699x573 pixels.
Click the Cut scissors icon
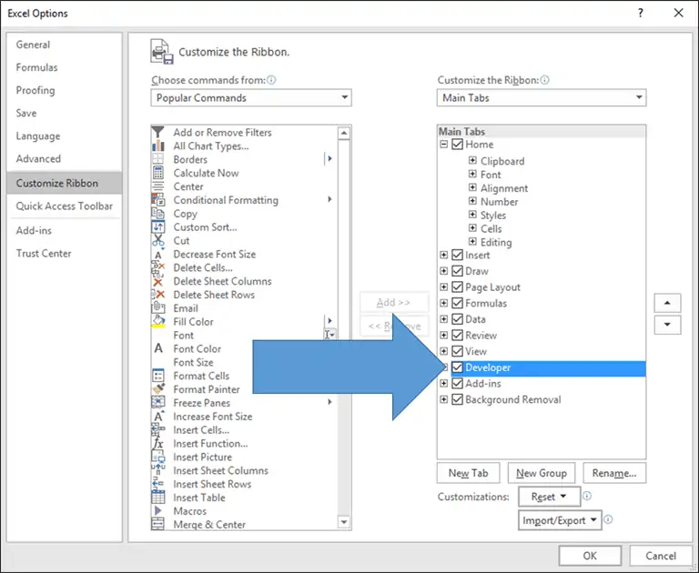click(157, 240)
